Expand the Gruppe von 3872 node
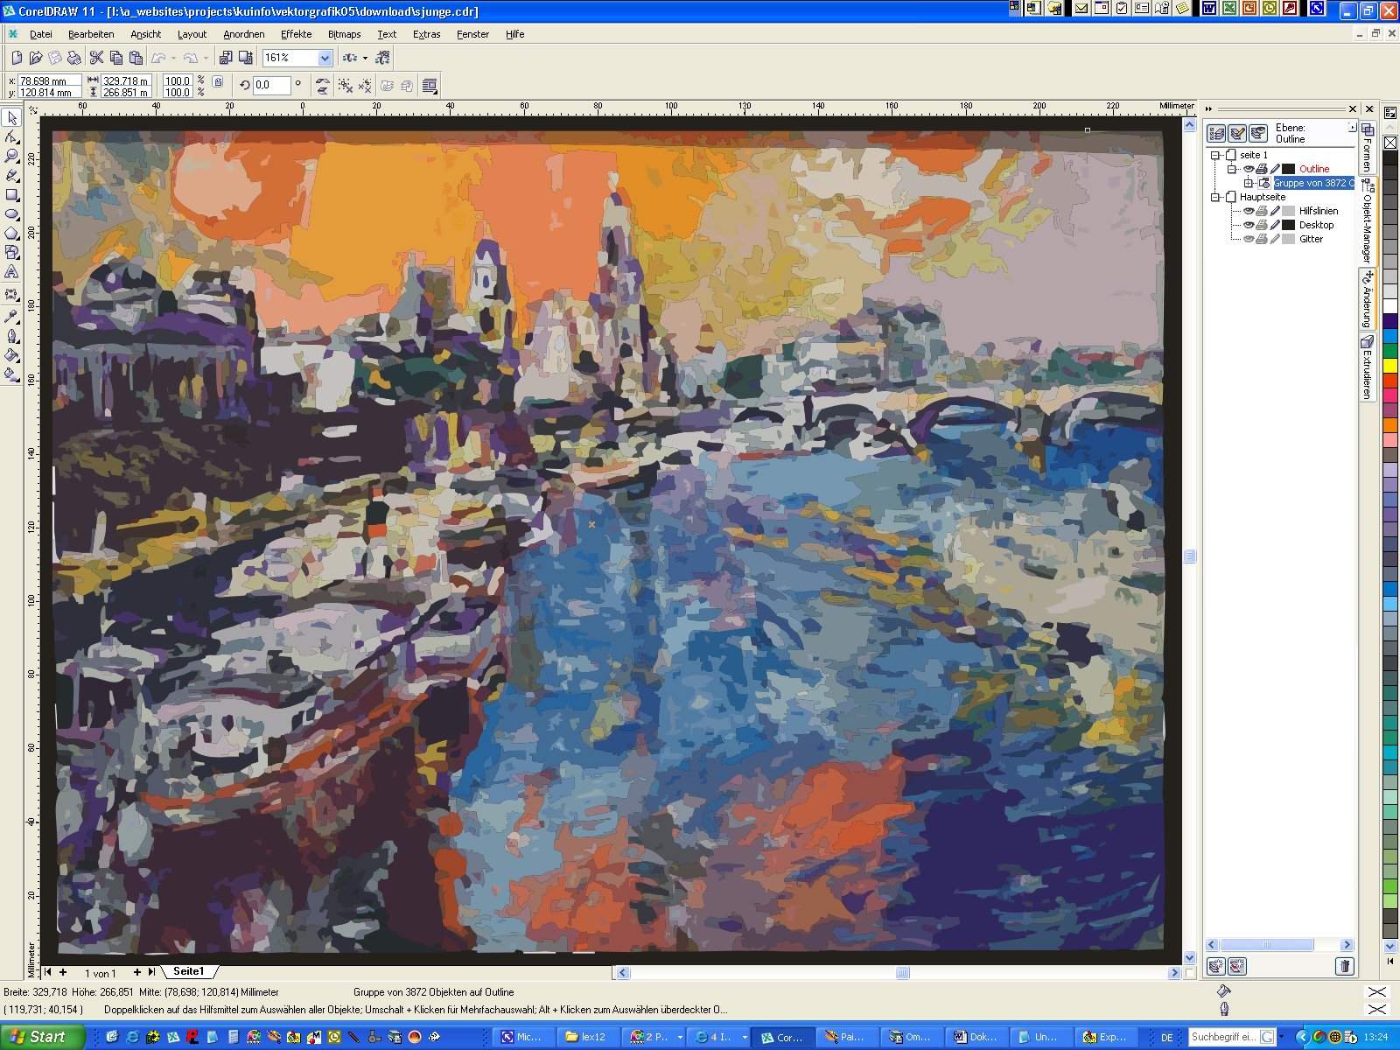This screenshot has width=1400, height=1050. 1249,183
